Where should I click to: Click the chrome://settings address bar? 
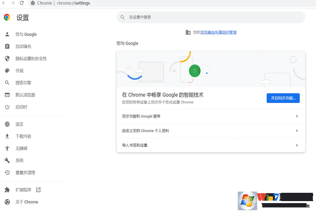[x=172, y=3]
